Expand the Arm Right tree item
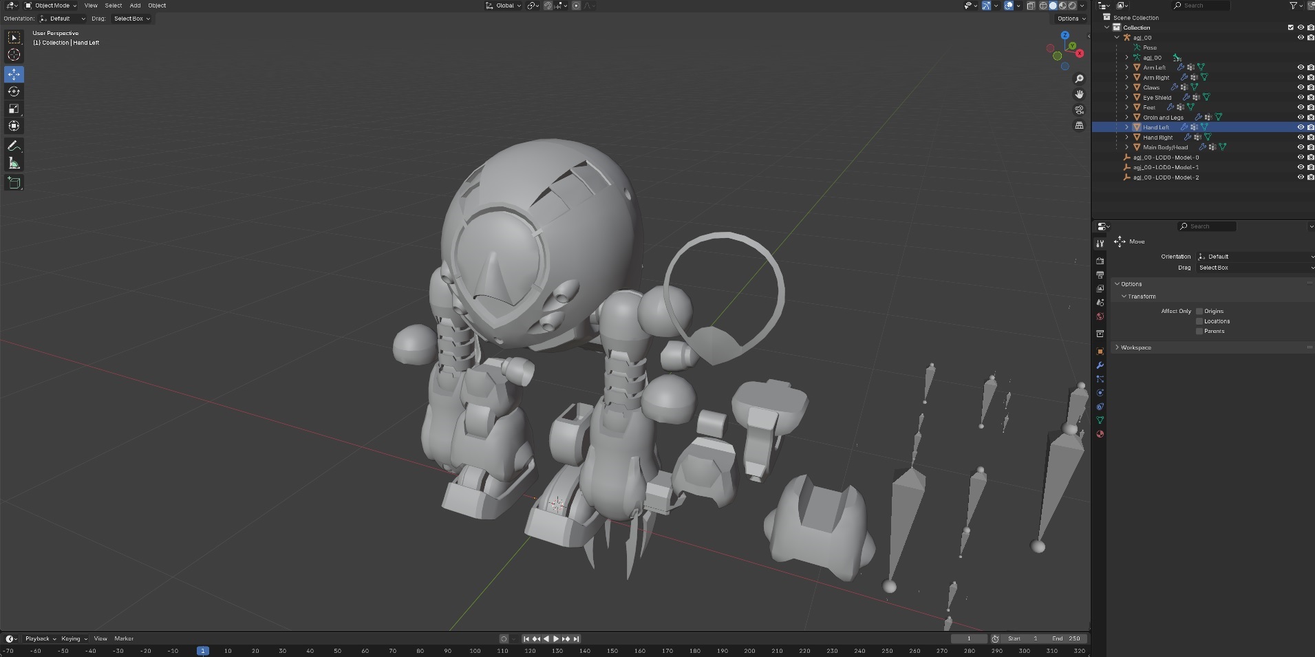 pos(1126,78)
